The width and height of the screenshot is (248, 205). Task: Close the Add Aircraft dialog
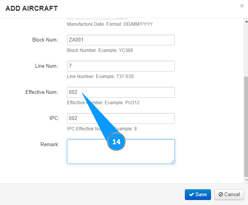tap(241, 6)
